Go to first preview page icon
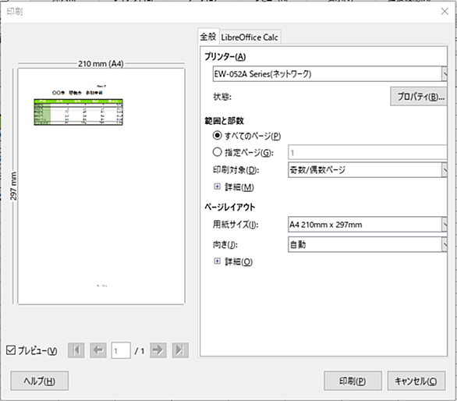457x401 pixels. click(76, 350)
